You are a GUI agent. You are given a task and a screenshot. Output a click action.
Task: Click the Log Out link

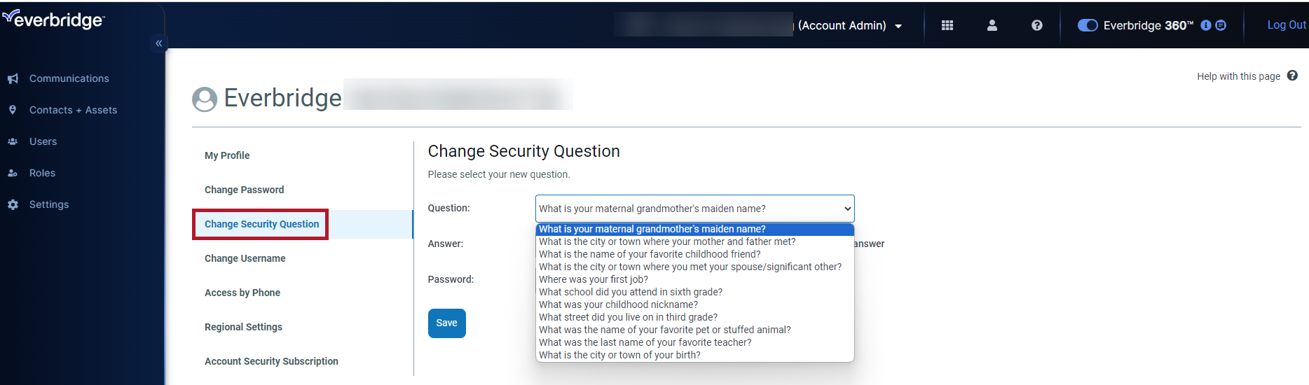pyautogui.click(x=1286, y=25)
